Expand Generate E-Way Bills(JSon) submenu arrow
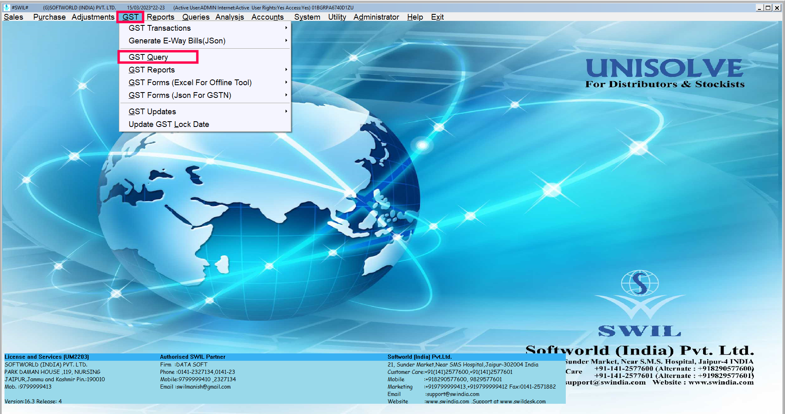The height and width of the screenshot is (414, 785). [286, 41]
